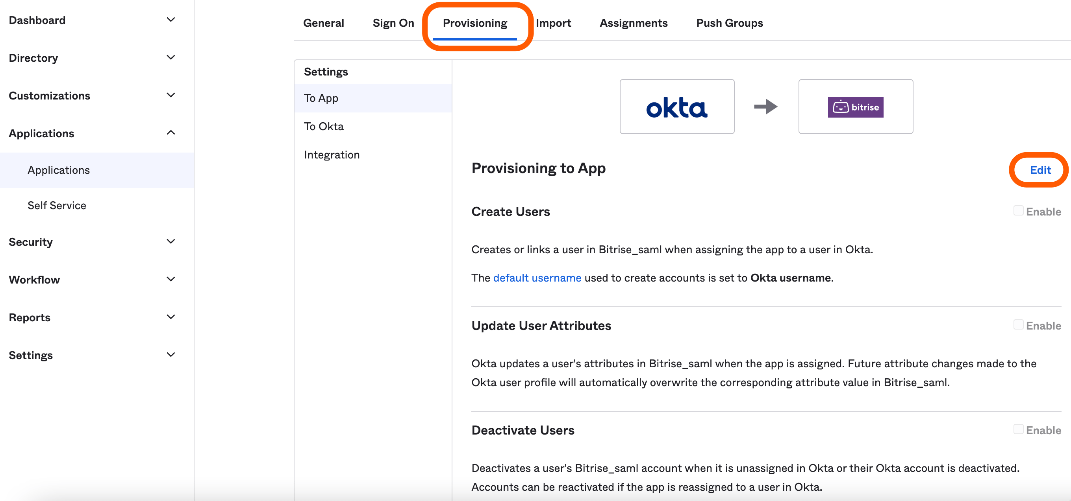Expand the Security sidebar section
This screenshot has height=501, width=1071.
[170, 241]
